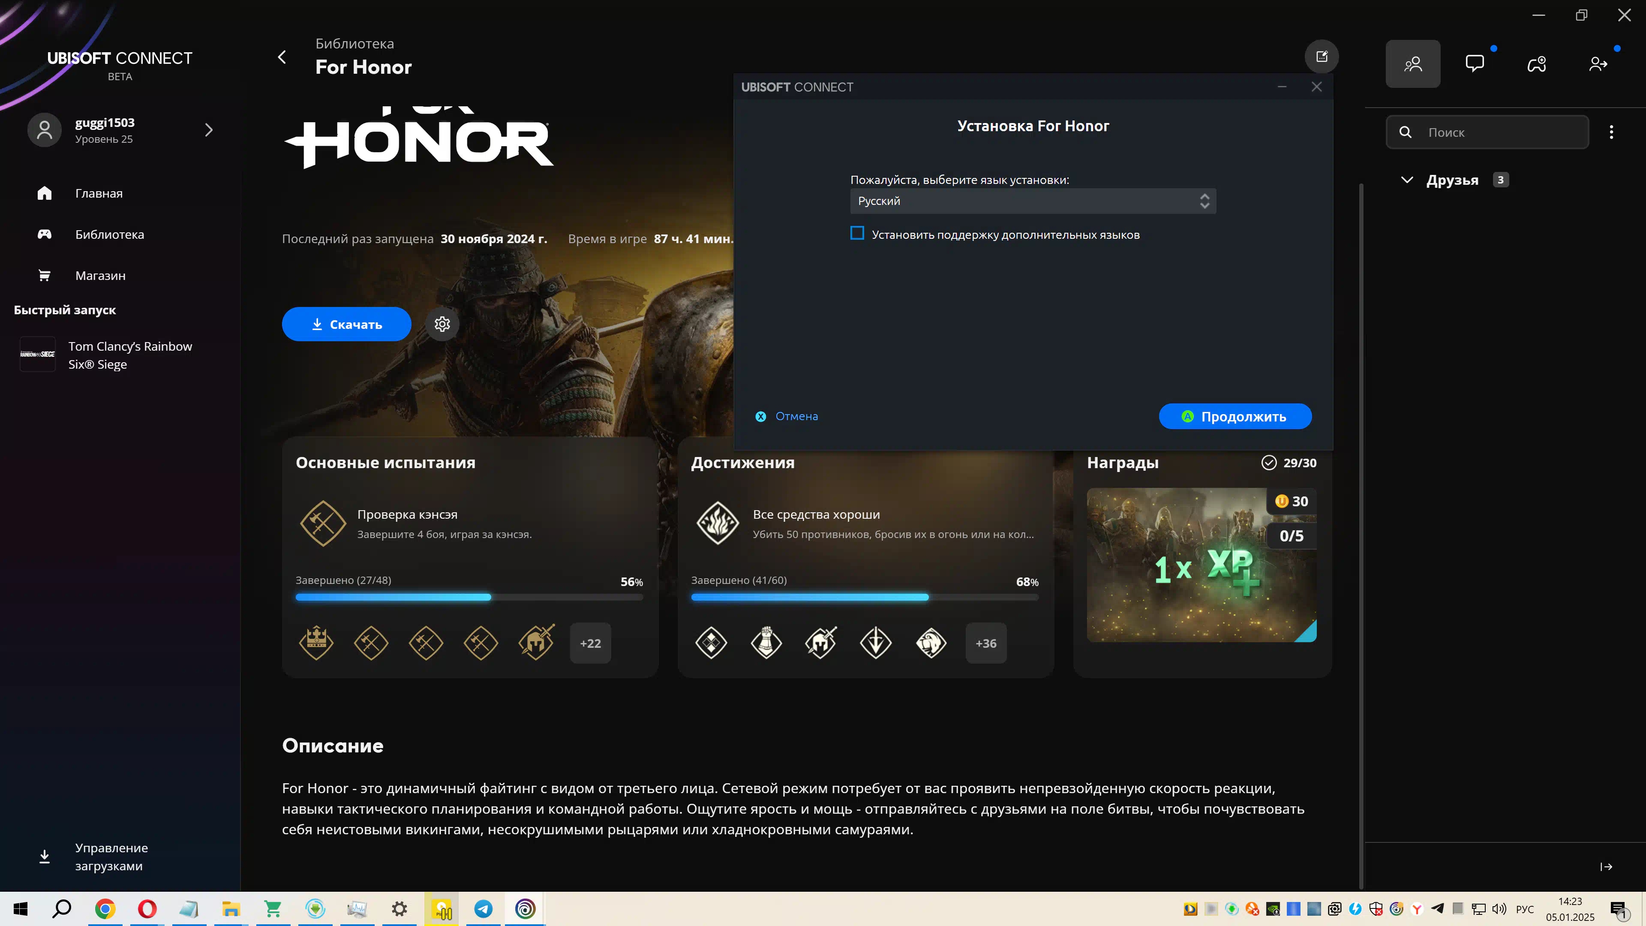Show +22 more challenges

coord(590,643)
